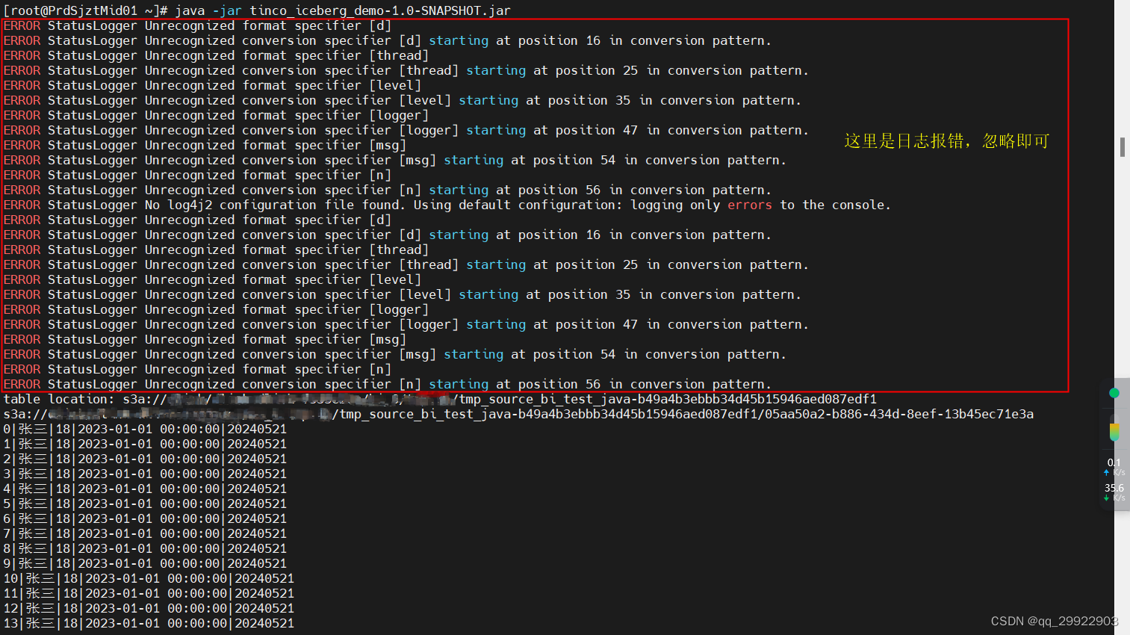Click output row starting with 5|张三

(x=145, y=504)
